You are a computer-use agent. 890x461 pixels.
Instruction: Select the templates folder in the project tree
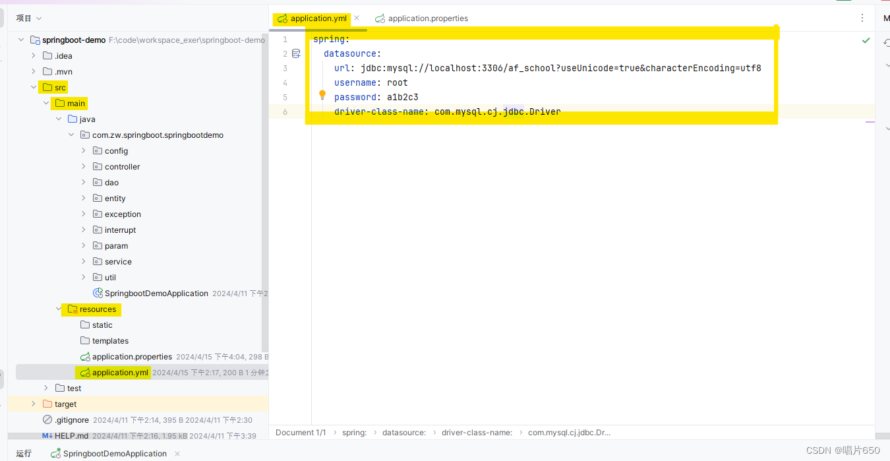pyautogui.click(x=110, y=340)
